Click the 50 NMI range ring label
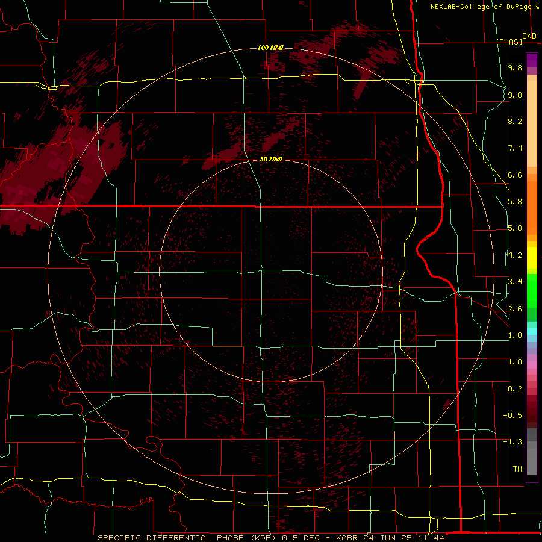The width and height of the screenshot is (542, 542). [x=271, y=160]
